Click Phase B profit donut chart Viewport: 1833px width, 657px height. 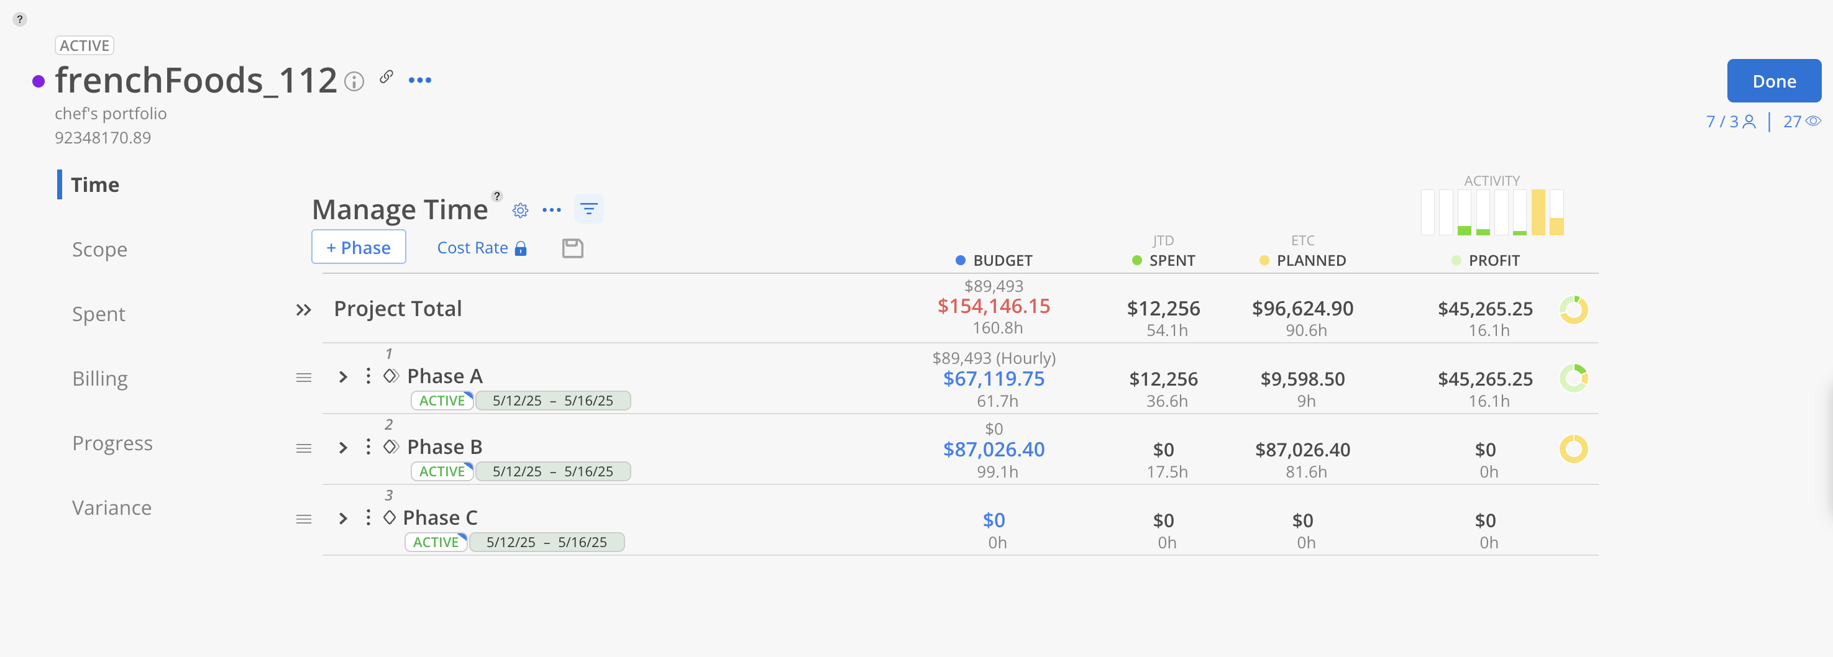click(1573, 449)
